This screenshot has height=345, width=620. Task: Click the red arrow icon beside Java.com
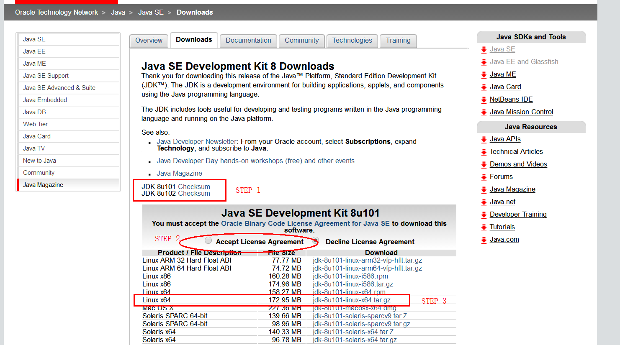pyautogui.click(x=484, y=240)
